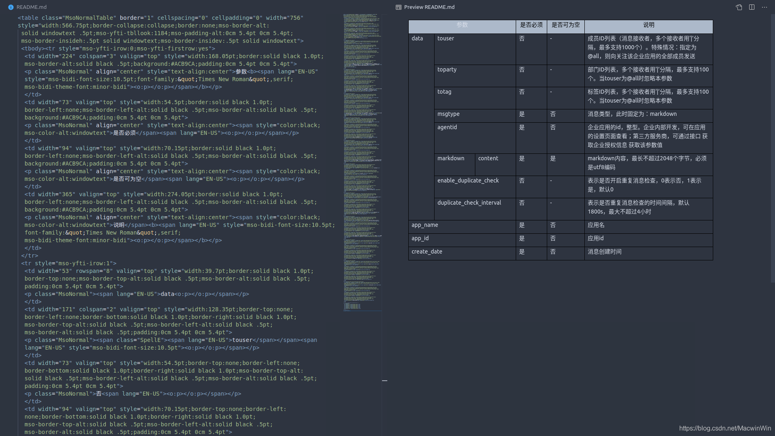This screenshot has height=436, width=775.
Task: Click the totag description starting '标签ID列表'
Action: click(649, 98)
